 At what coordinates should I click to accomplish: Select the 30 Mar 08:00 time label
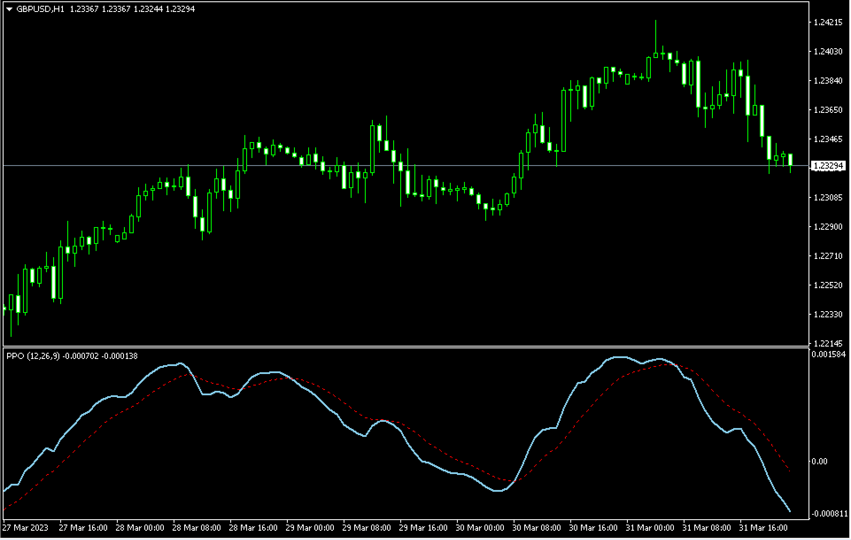[537, 528]
